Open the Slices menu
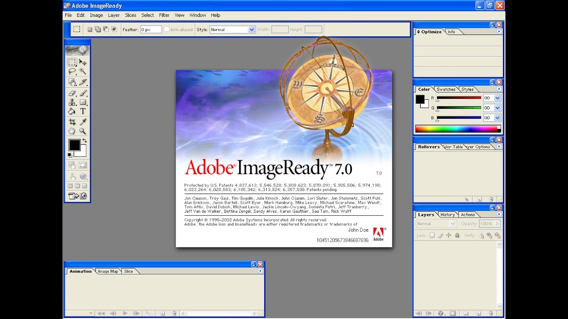Viewport: 568px width, 319px height. coord(130,15)
